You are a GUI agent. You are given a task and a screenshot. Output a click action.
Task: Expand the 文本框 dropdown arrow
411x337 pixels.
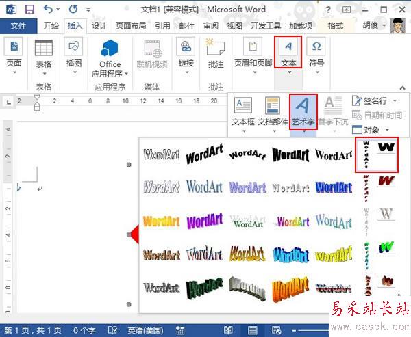click(x=244, y=131)
